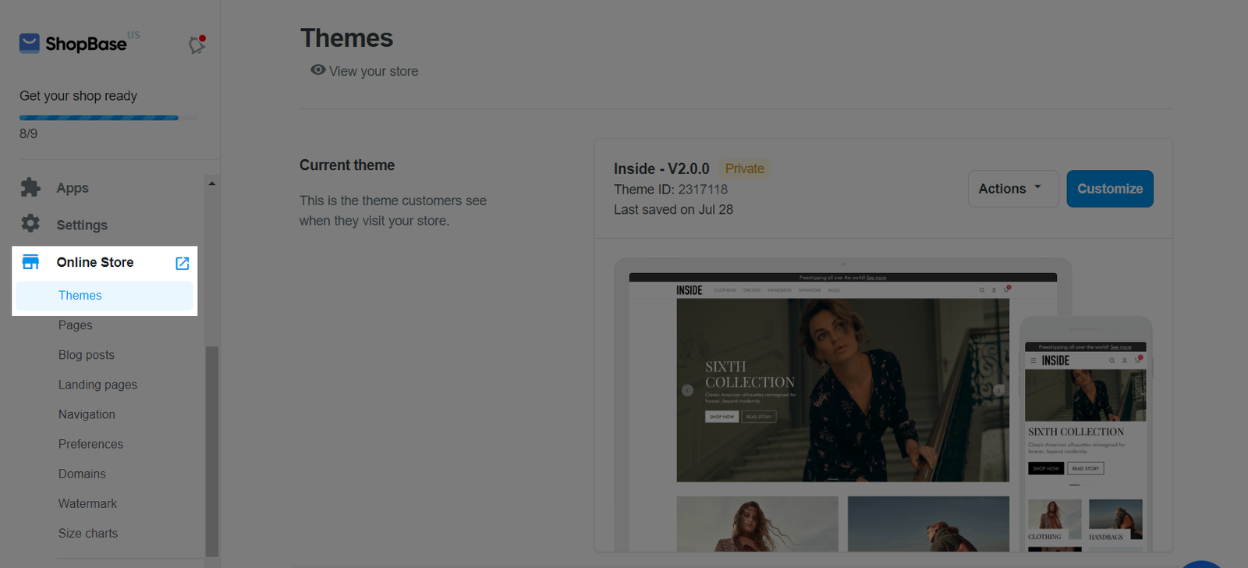Click the eye icon beside View your store
Viewport: 1248px width, 568px height.
[317, 70]
